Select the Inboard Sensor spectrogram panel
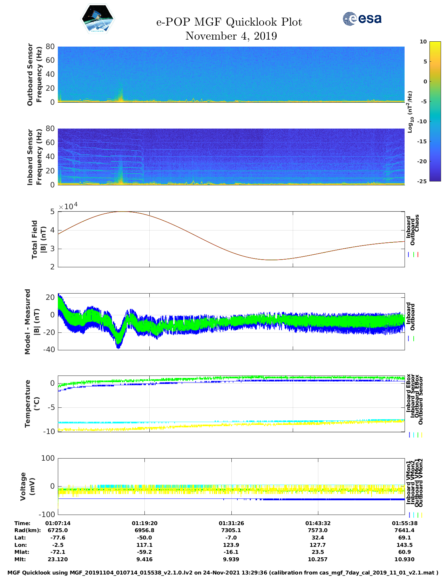Image resolution: width=447 pixels, height=578 pixels. tap(231, 157)
